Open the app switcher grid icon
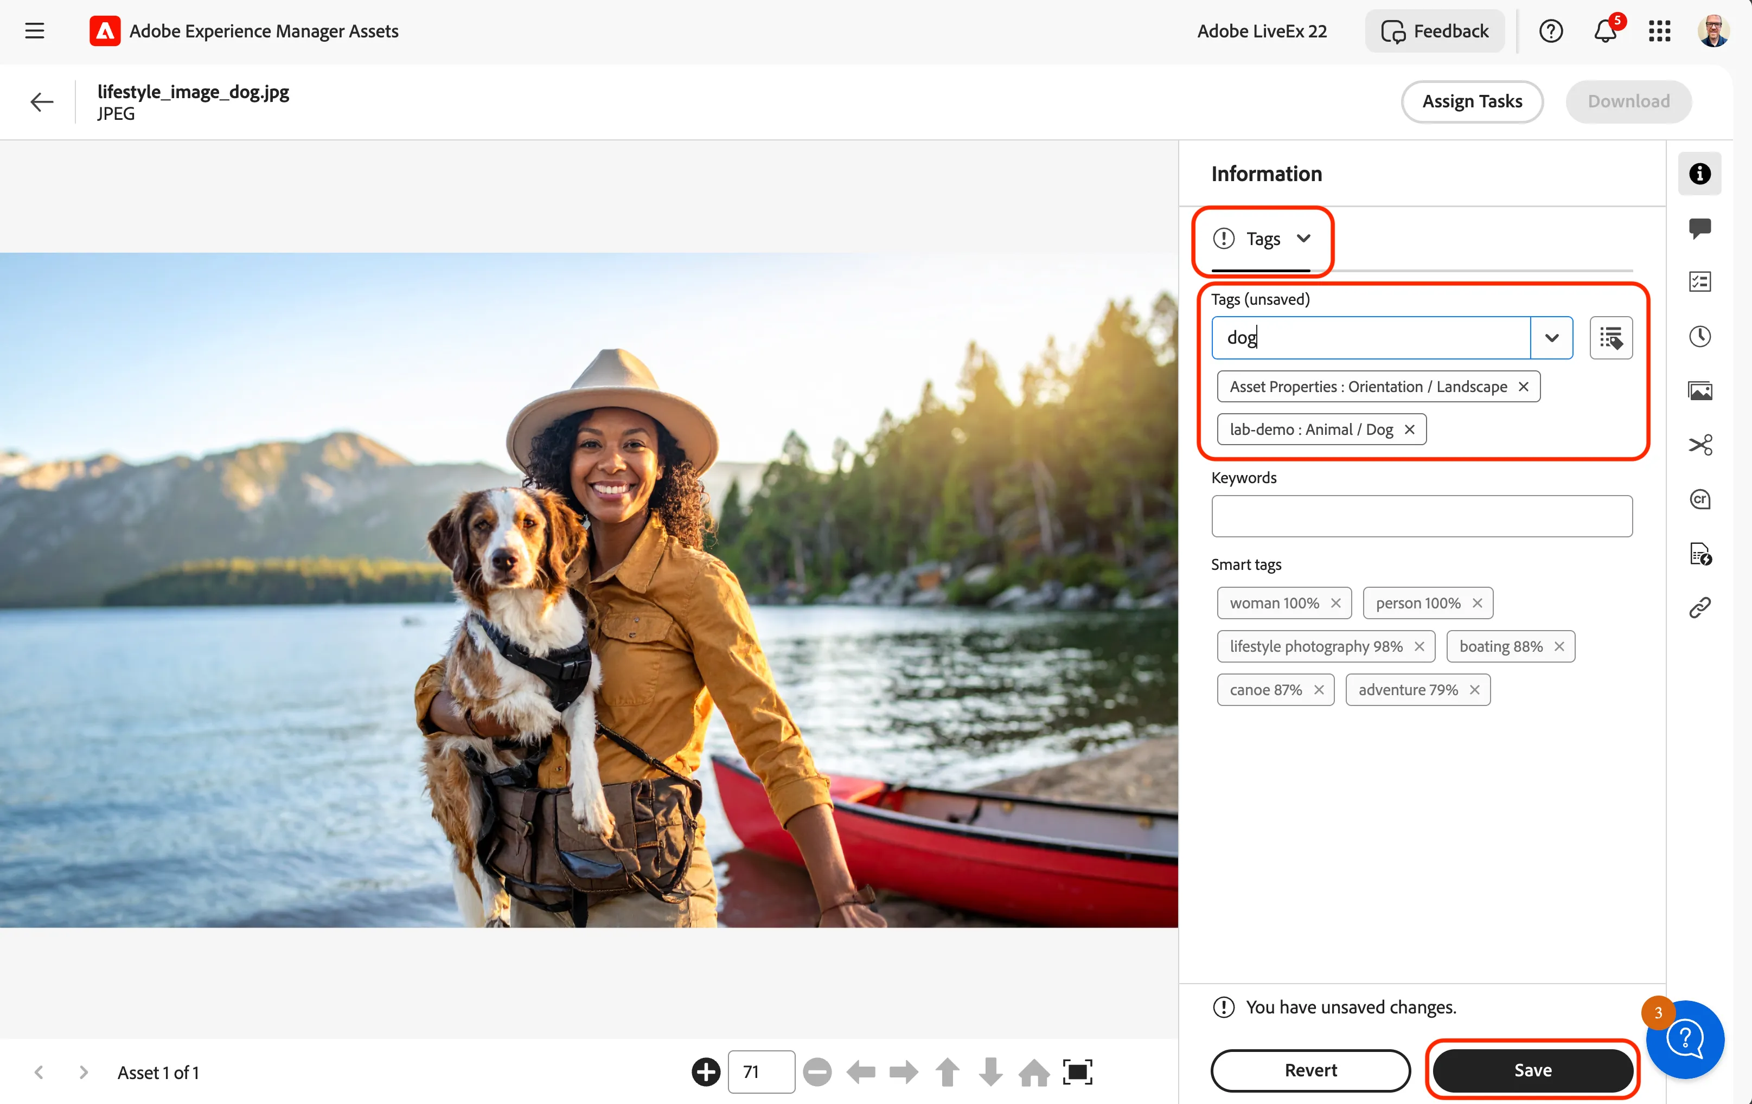Image resolution: width=1752 pixels, height=1104 pixels. [x=1660, y=31]
